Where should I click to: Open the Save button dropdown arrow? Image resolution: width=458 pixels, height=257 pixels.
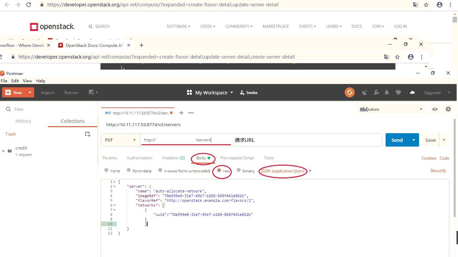(x=444, y=140)
